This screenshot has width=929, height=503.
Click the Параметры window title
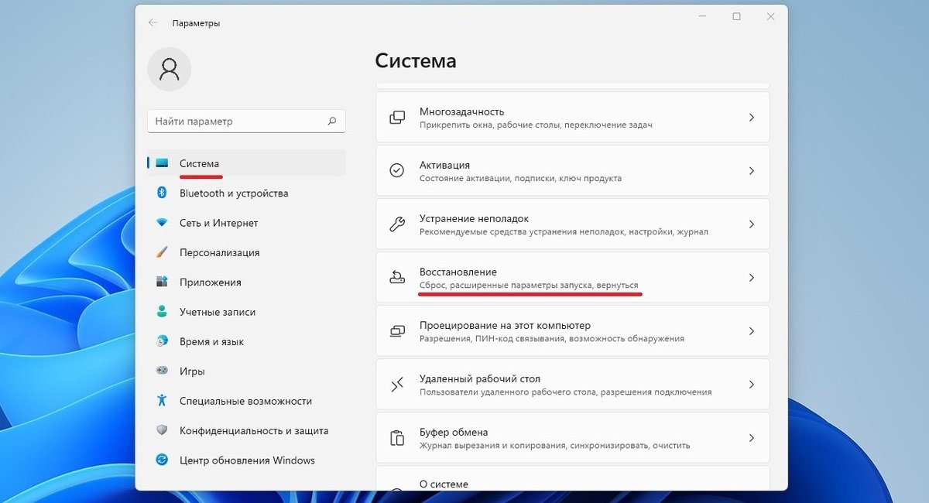coord(196,23)
